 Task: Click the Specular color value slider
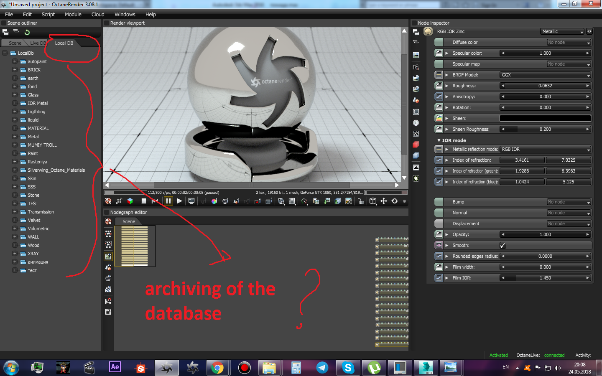pos(546,53)
